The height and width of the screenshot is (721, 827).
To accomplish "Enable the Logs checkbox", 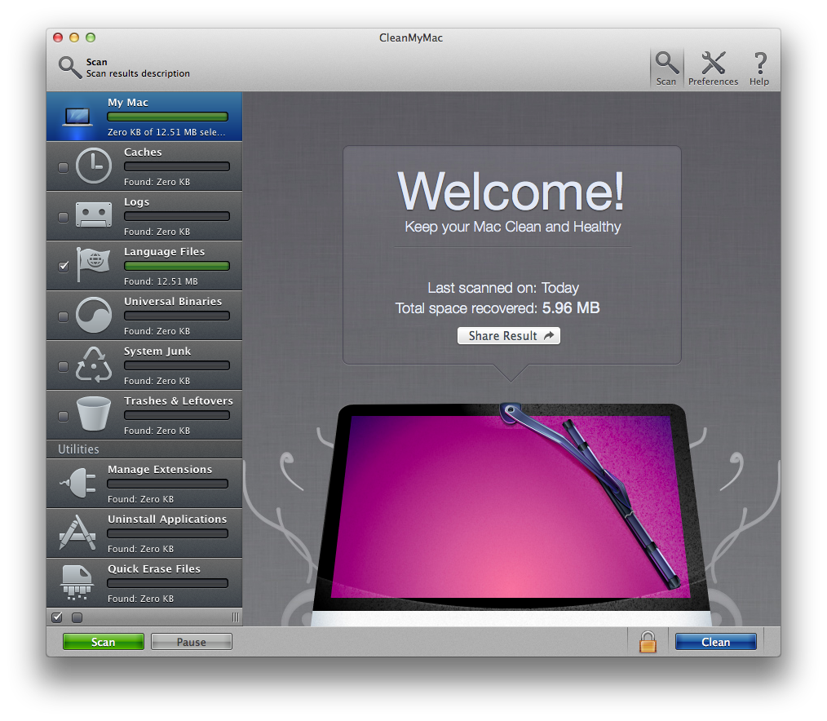I will point(64,217).
